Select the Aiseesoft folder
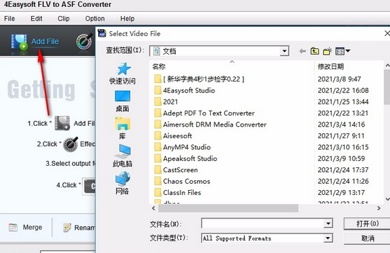This screenshot has width=390, height=253. tap(173, 136)
